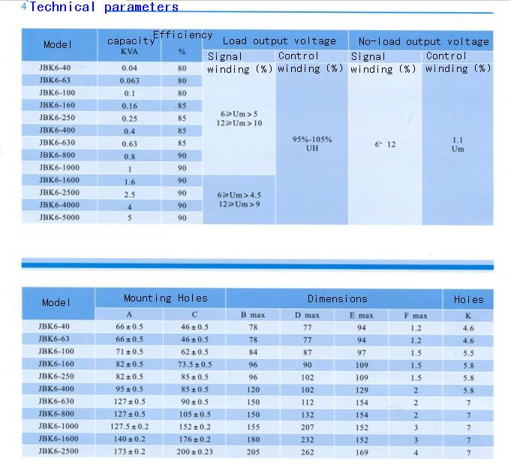This screenshot has height=465, width=511.
Task: Select the "Efficiency" column header
Action: click(182, 34)
